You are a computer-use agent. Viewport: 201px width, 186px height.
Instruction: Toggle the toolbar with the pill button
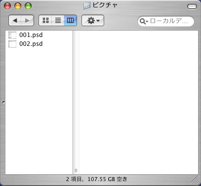pyautogui.click(x=192, y=6)
